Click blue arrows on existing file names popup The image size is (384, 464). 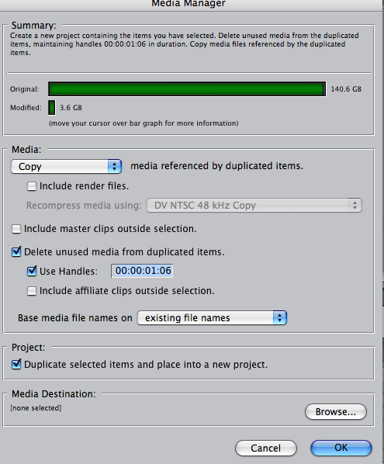coord(280,318)
